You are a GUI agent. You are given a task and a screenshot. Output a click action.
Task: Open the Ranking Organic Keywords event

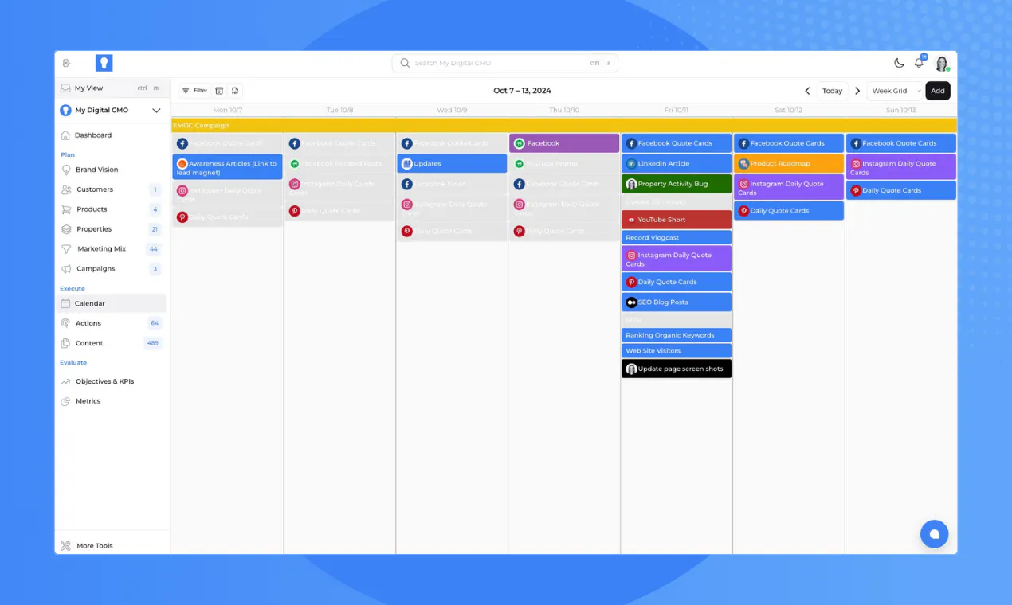coord(677,336)
